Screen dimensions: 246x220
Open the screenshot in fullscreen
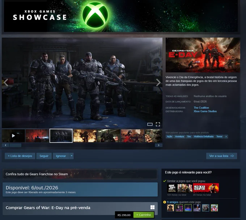click(158, 124)
